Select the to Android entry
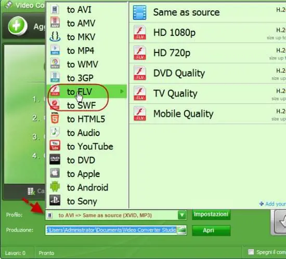The image size is (286, 259). 87,187
